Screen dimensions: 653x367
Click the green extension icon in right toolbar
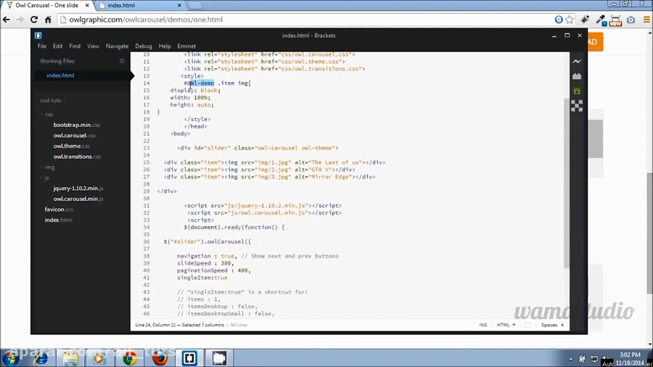577,91
